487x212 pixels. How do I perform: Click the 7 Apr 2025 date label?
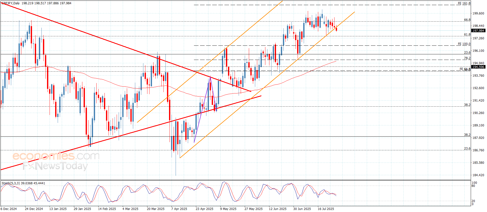179,209
